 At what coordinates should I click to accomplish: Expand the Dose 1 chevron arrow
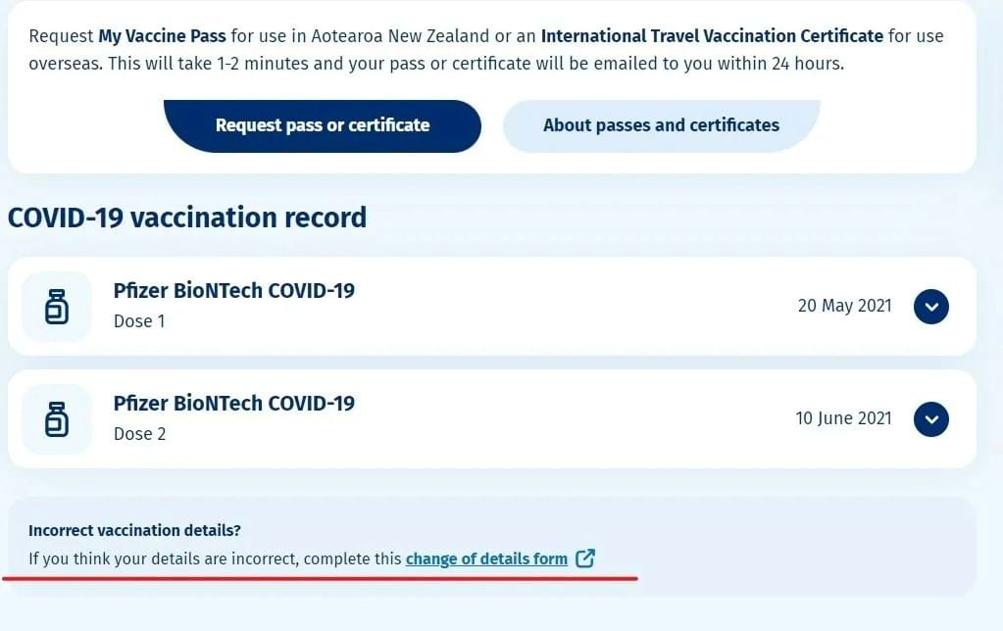point(930,307)
